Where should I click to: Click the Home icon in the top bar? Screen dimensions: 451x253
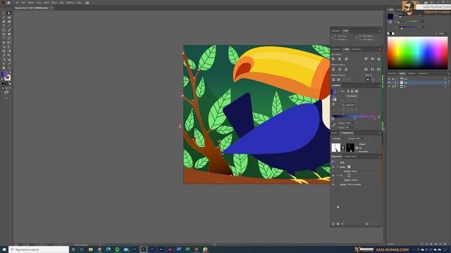click(8, 3)
